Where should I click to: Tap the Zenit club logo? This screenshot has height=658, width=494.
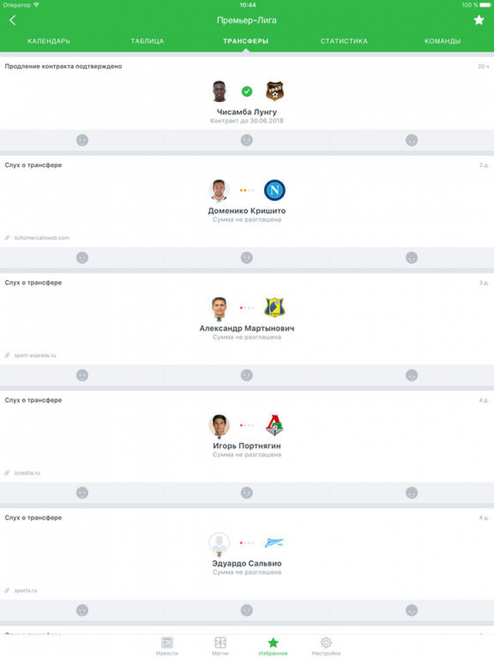(275, 543)
